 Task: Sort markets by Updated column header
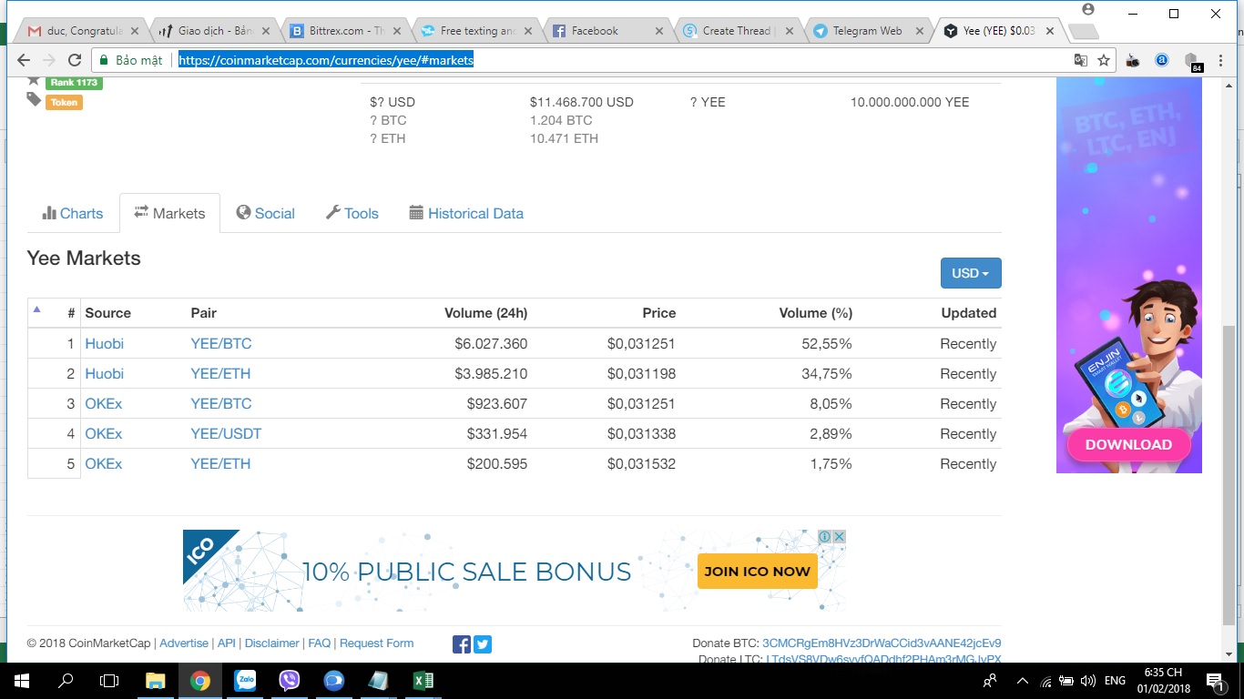tap(969, 313)
